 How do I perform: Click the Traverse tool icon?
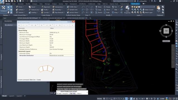click(x=17, y=12)
